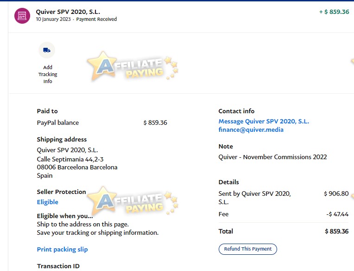Select the $ 906.80 sent amount
354x271 pixels.
click(x=336, y=194)
